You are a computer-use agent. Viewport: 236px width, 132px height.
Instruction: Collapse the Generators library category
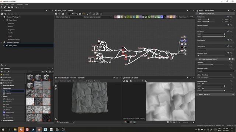click(1, 88)
